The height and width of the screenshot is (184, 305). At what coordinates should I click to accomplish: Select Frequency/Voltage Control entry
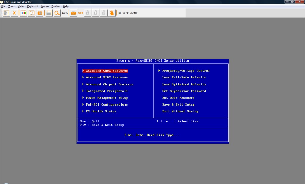click(186, 71)
